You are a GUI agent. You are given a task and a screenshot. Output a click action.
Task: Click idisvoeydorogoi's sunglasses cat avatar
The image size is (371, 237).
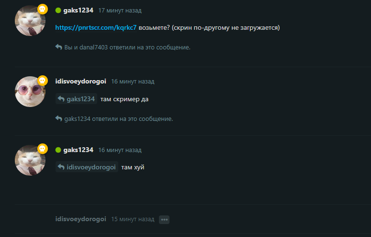[30, 92]
